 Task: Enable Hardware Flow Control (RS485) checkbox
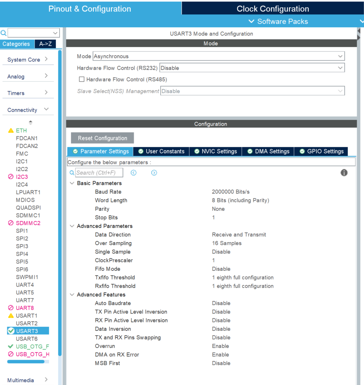[81, 79]
